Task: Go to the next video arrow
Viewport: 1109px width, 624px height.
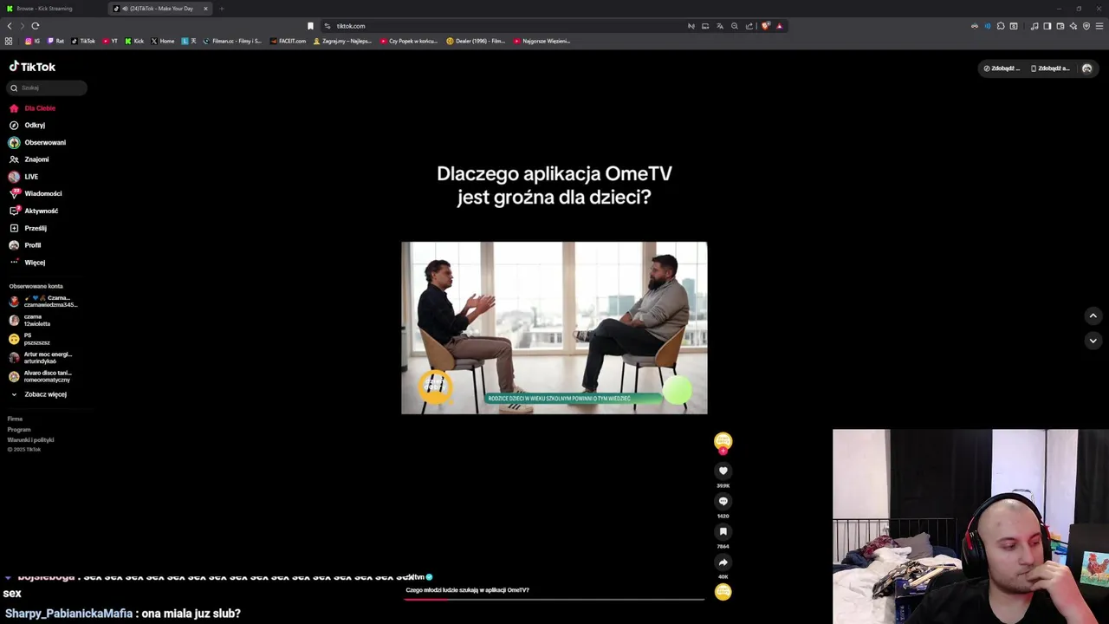Action: click(1093, 341)
